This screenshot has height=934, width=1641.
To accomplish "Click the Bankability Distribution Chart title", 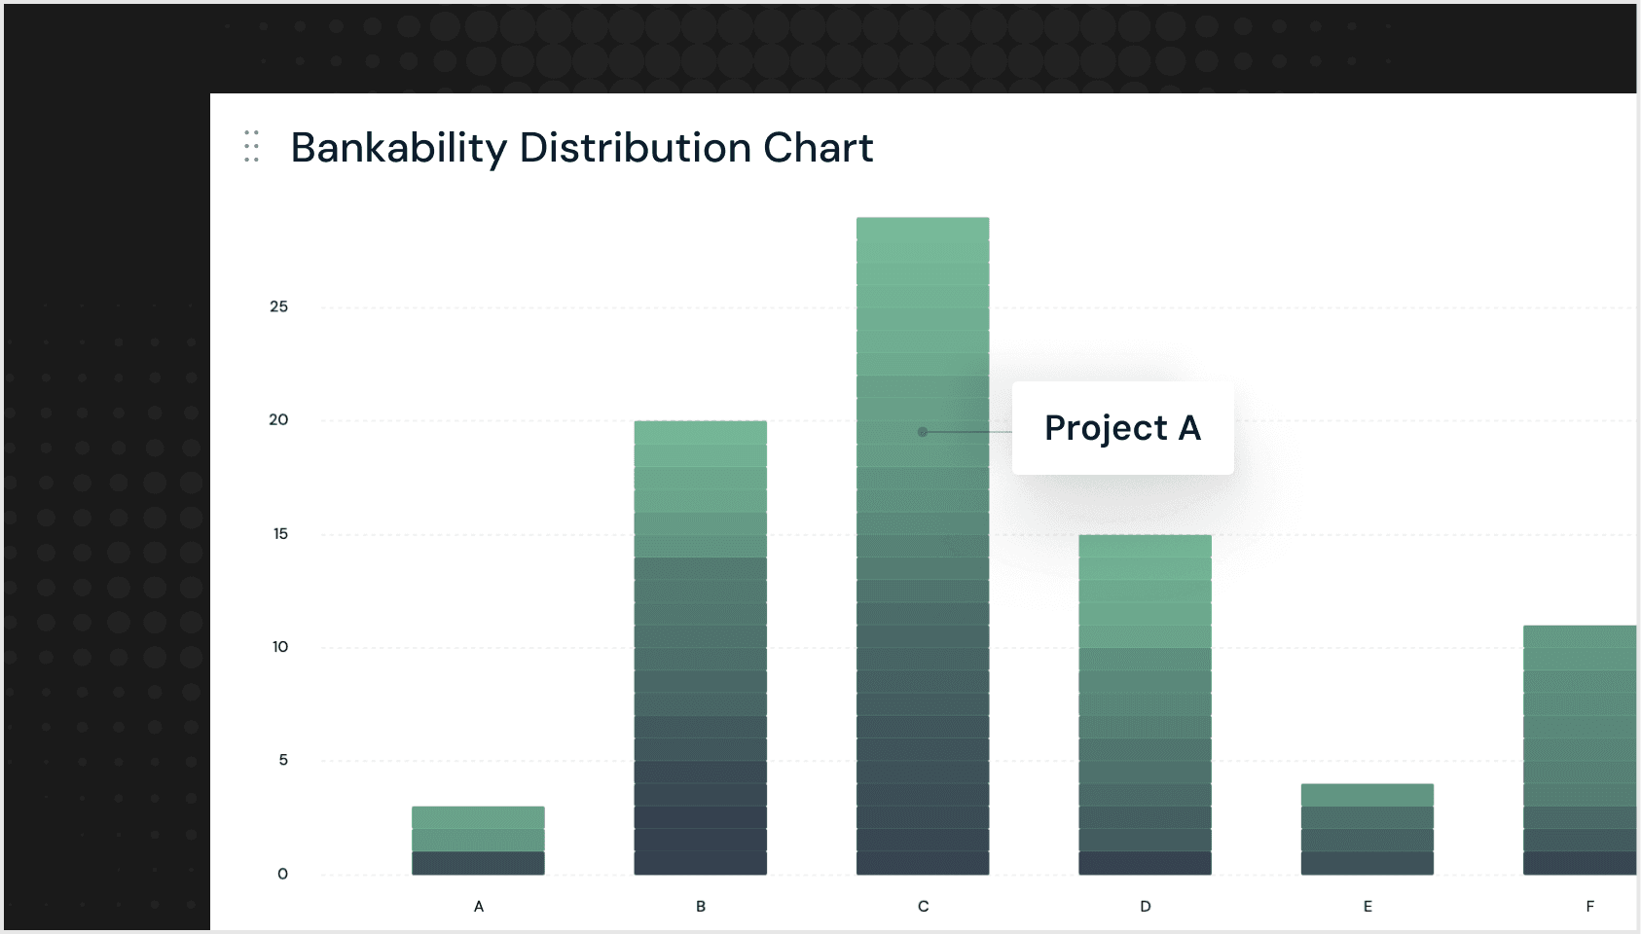I will [x=581, y=148].
